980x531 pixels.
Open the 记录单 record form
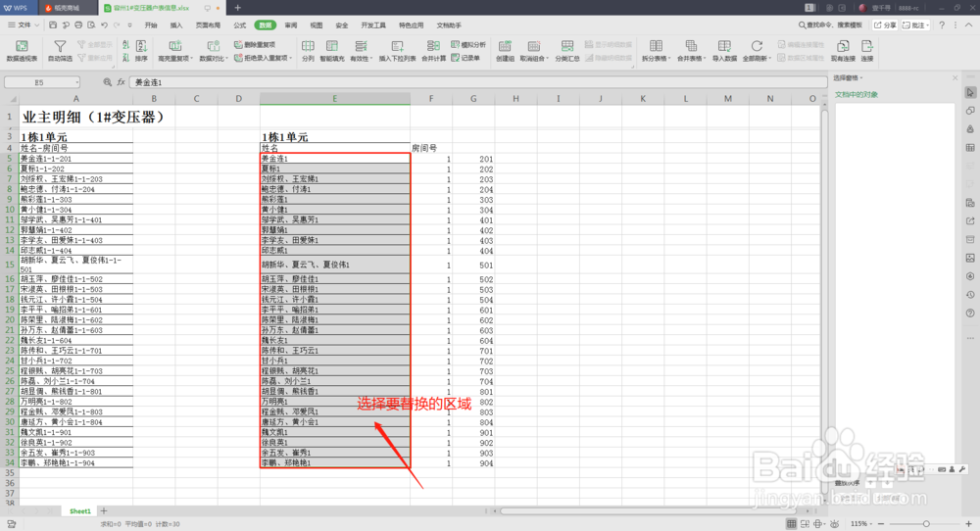click(x=465, y=58)
